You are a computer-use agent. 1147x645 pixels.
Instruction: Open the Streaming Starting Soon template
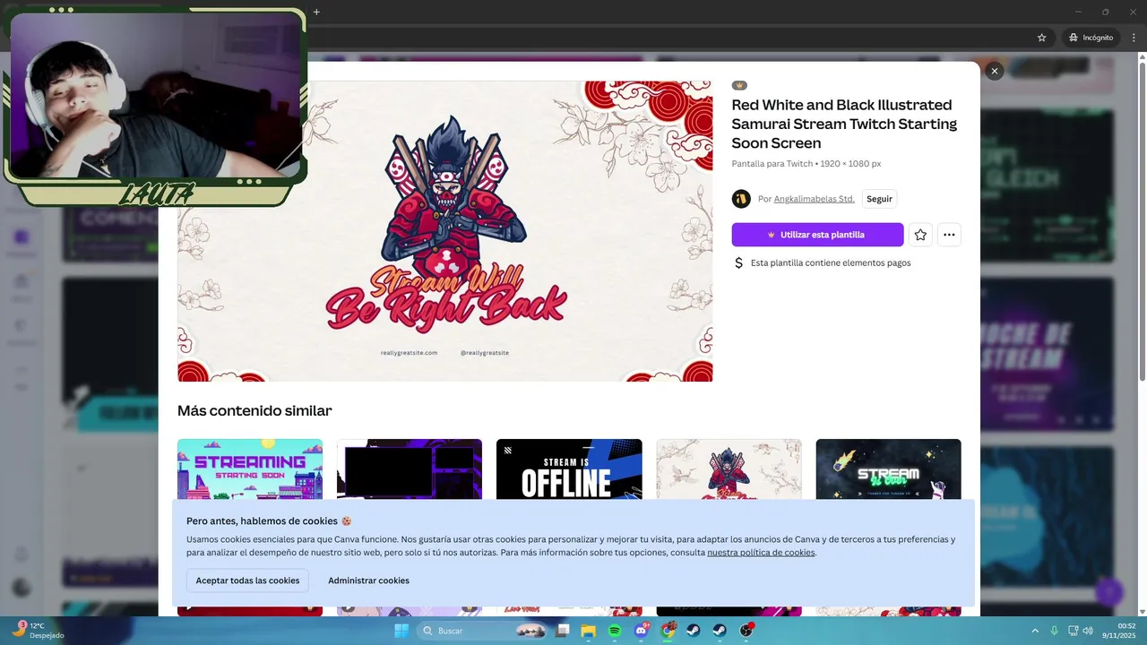[x=250, y=469]
